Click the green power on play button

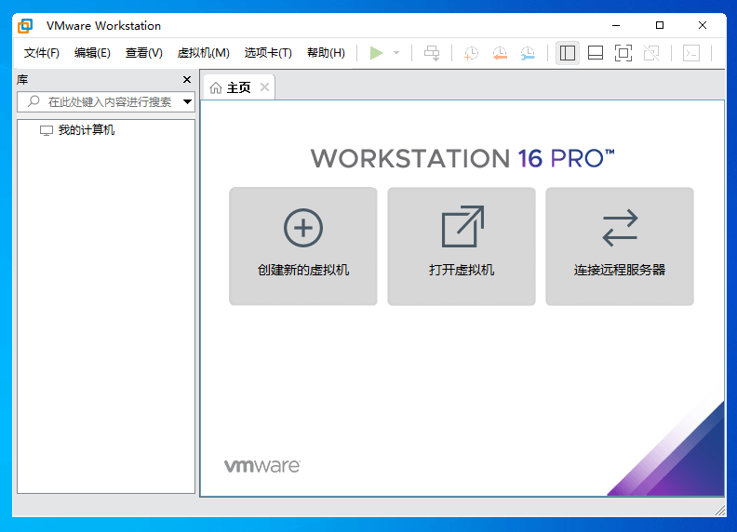click(376, 53)
